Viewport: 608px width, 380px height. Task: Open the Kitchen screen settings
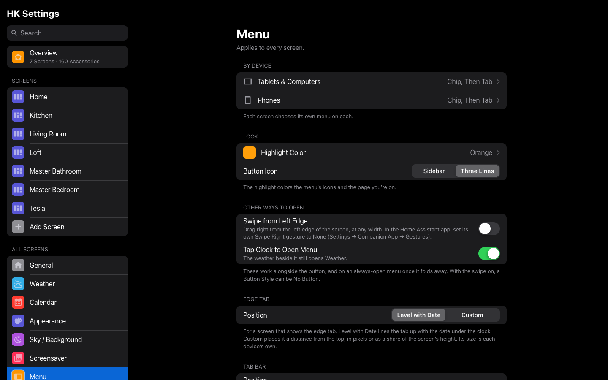coord(67,115)
